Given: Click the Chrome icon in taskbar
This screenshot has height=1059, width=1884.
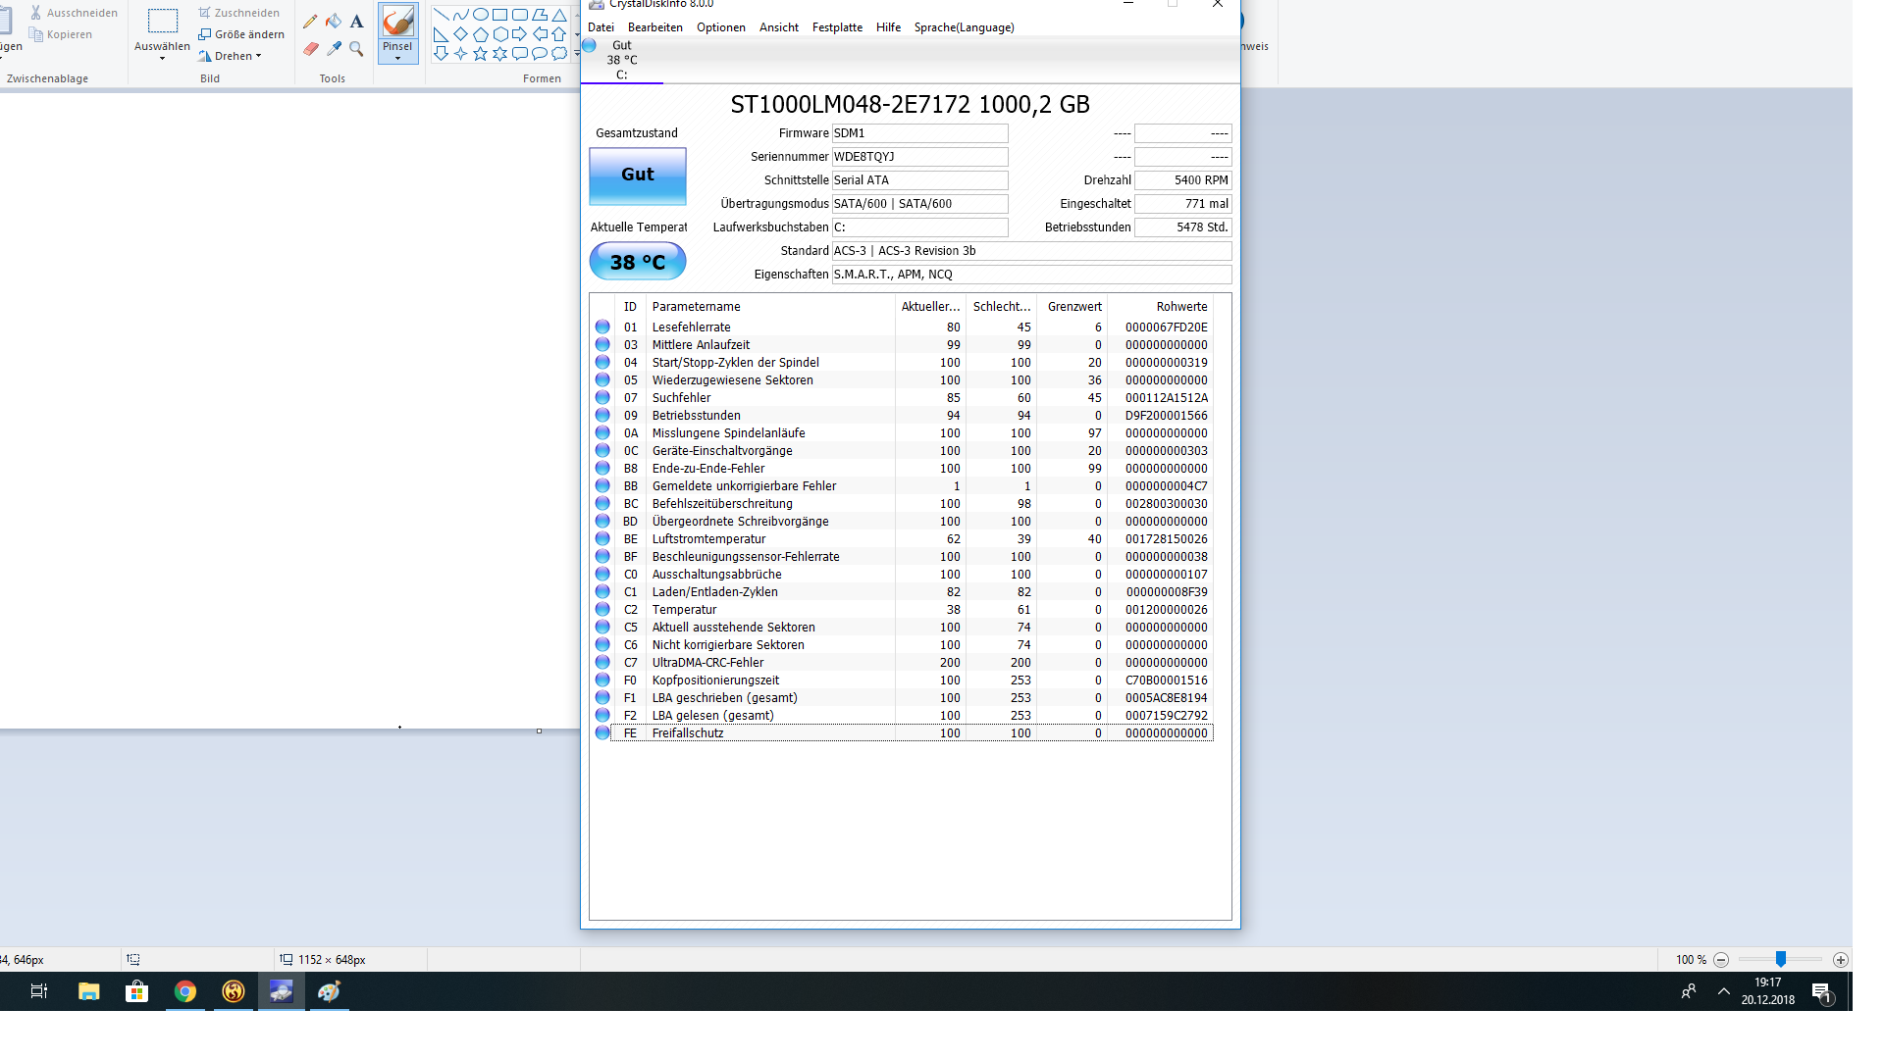Looking at the screenshot, I should (x=184, y=991).
